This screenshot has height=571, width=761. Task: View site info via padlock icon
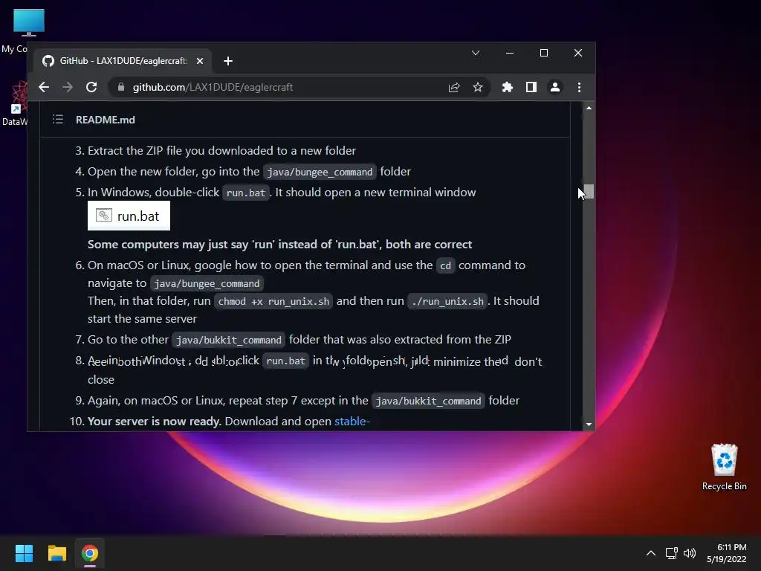tap(121, 88)
